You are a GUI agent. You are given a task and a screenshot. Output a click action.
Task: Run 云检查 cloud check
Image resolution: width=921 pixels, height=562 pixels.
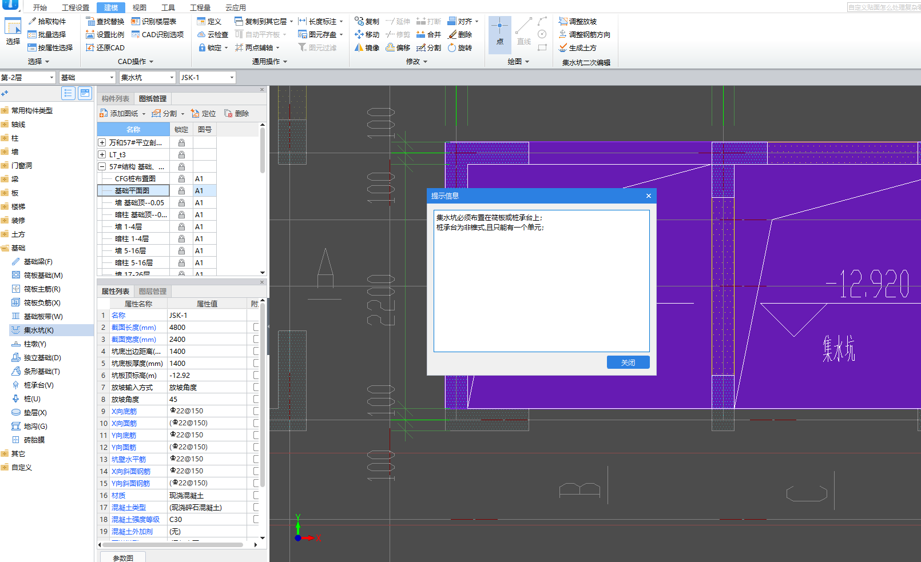pos(213,34)
